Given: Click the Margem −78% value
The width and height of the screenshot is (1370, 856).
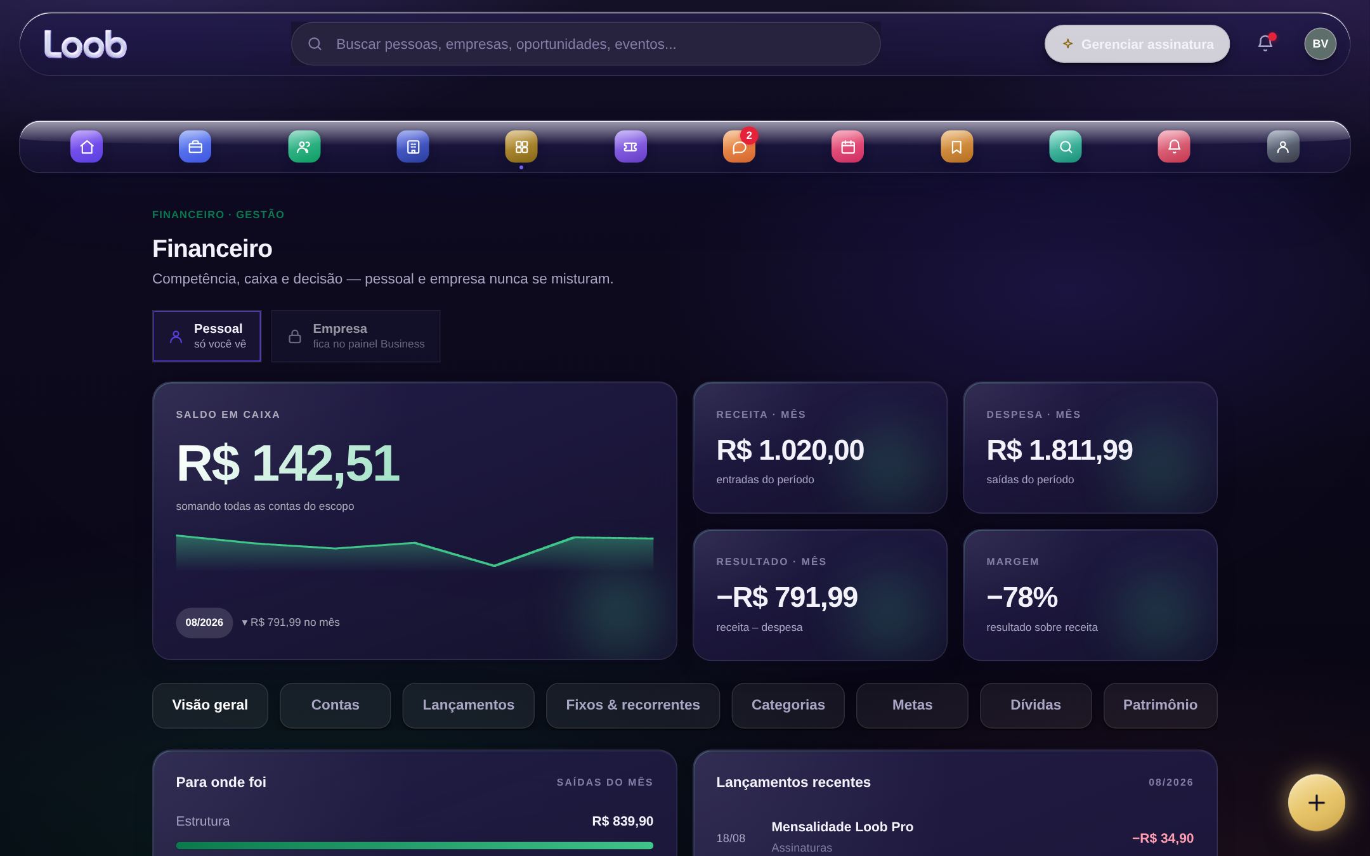Looking at the screenshot, I should 1022,597.
